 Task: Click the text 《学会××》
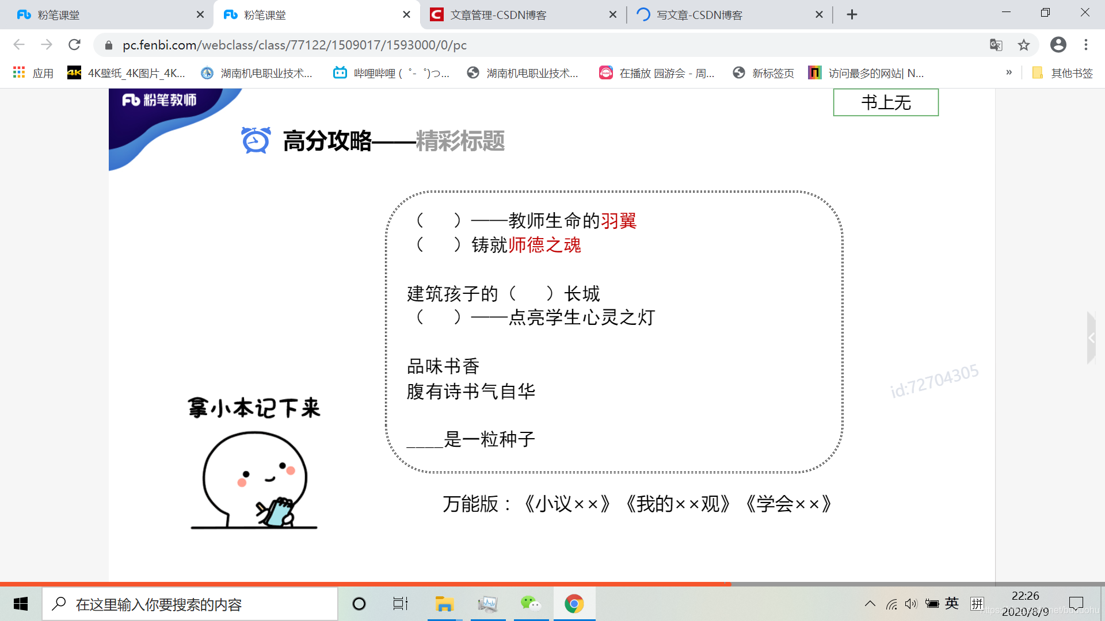tap(788, 504)
